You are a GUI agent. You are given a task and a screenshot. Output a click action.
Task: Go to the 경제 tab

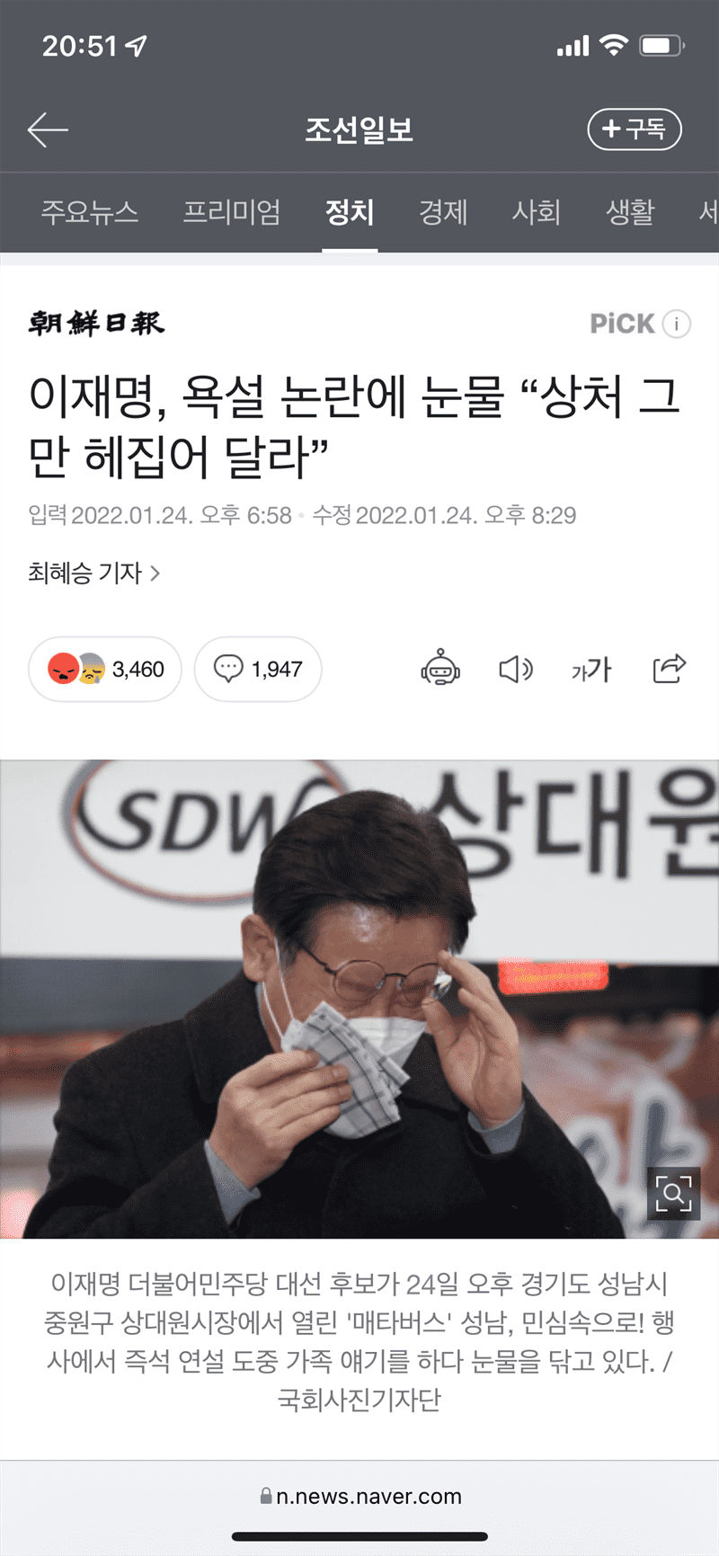click(443, 212)
